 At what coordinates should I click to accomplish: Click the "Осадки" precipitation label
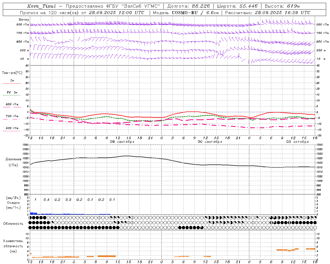(x=13, y=203)
